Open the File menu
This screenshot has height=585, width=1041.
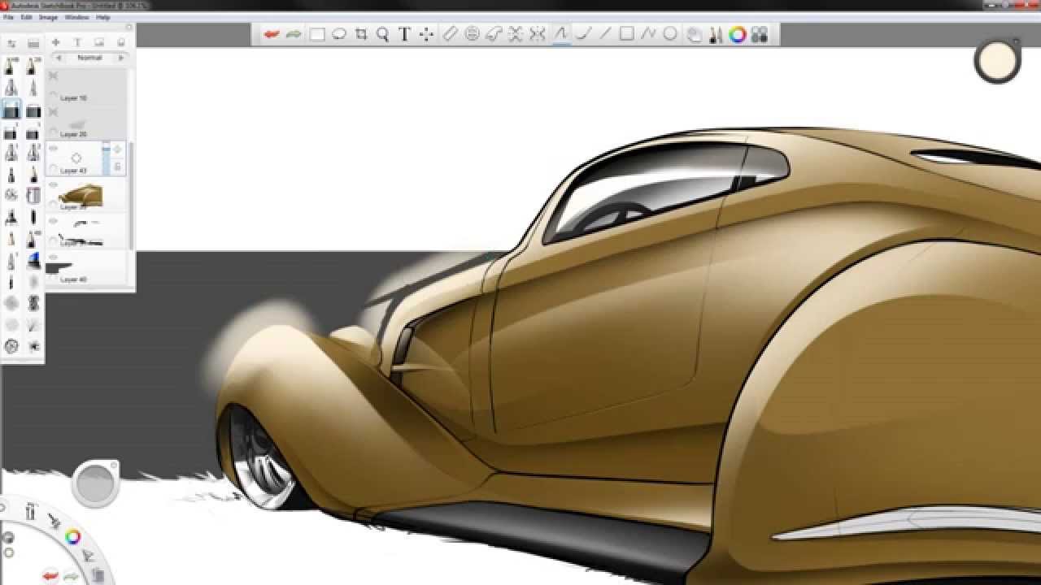[7, 17]
